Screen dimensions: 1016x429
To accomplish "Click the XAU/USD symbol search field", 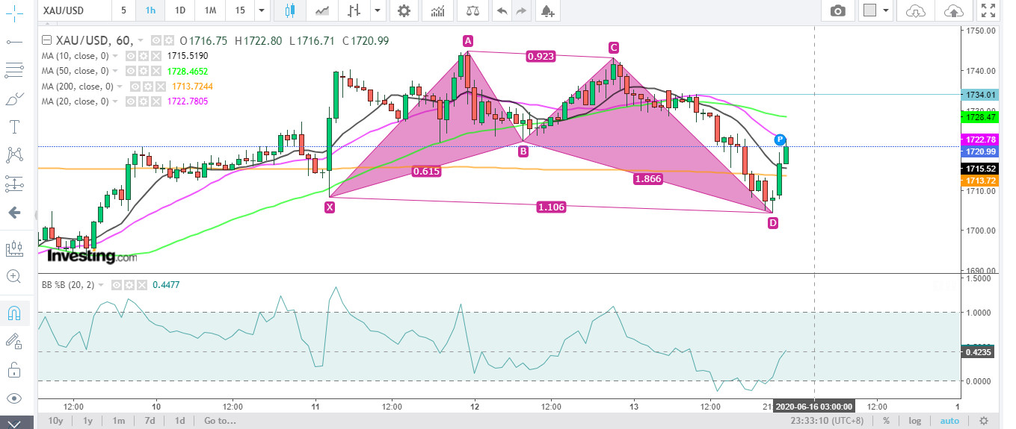I will 73,10.
